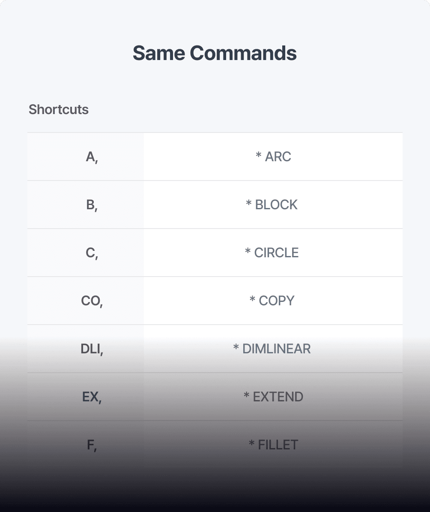Select the 'EX,' shortcut cell
430x512 pixels.
[86, 397]
